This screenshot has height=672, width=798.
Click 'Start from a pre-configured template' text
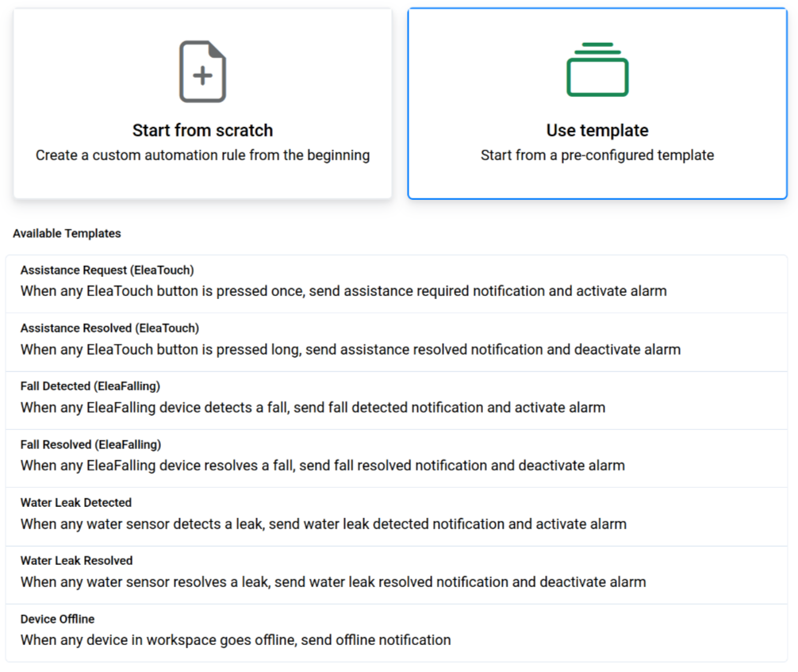tap(597, 156)
